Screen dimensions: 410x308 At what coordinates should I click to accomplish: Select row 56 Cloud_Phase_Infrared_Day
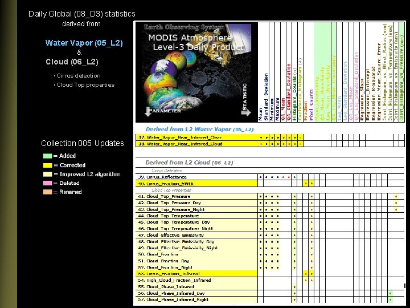(x=270, y=293)
